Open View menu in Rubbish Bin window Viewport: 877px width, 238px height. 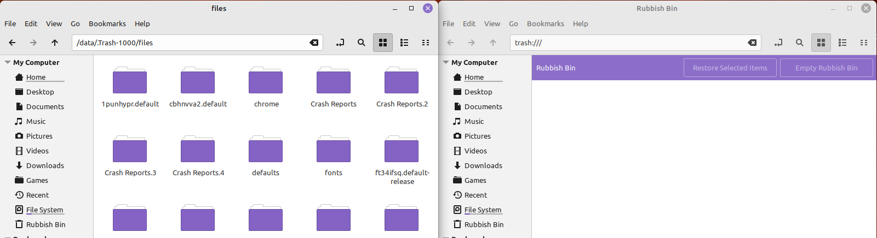(x=492, y=23)
